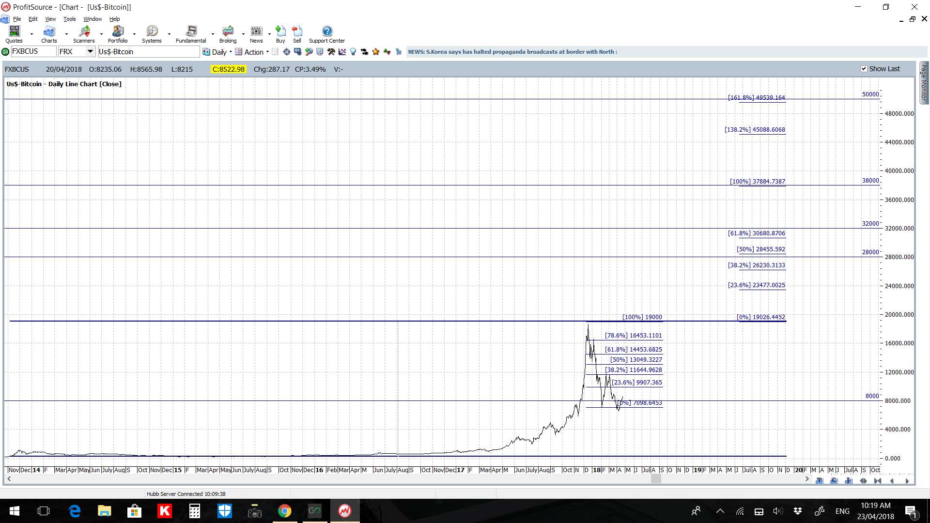Expand the Quotes dropdown arrow
Image resolution: width=930 pixels, height=523 pixels.
click(31, 34)
